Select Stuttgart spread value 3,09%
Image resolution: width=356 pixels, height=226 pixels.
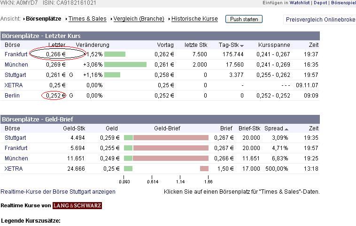[280, 138]
